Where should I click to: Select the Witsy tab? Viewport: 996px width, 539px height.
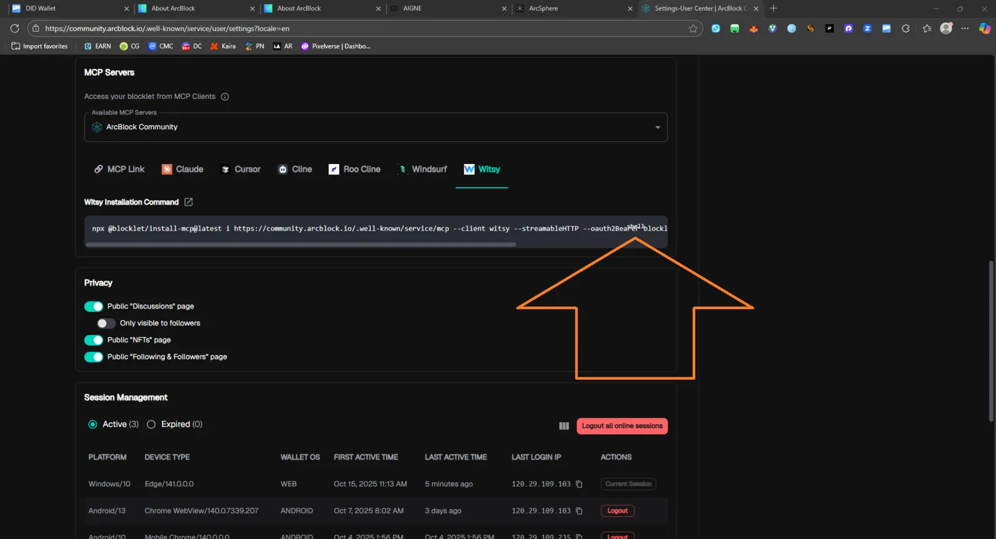click(x=482, y=169)
